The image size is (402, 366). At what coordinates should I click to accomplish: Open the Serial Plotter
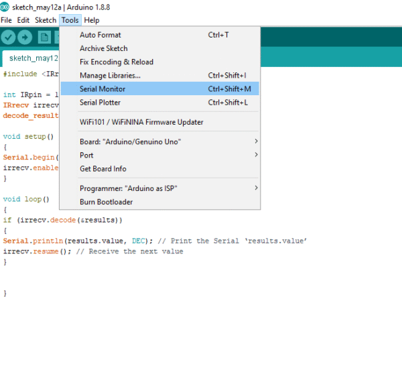(100, 103)
